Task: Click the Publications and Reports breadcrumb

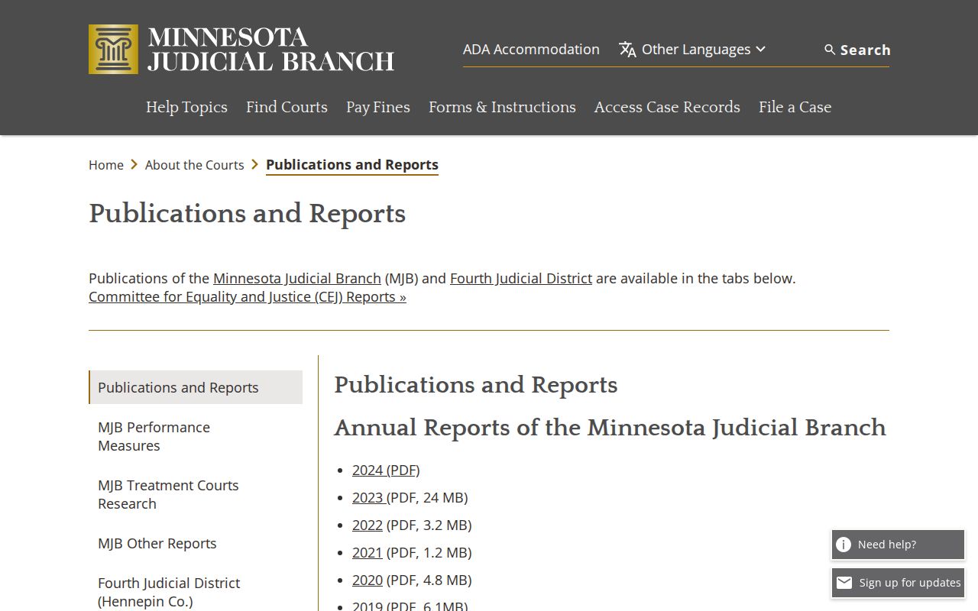Action: tap(352, 165)
